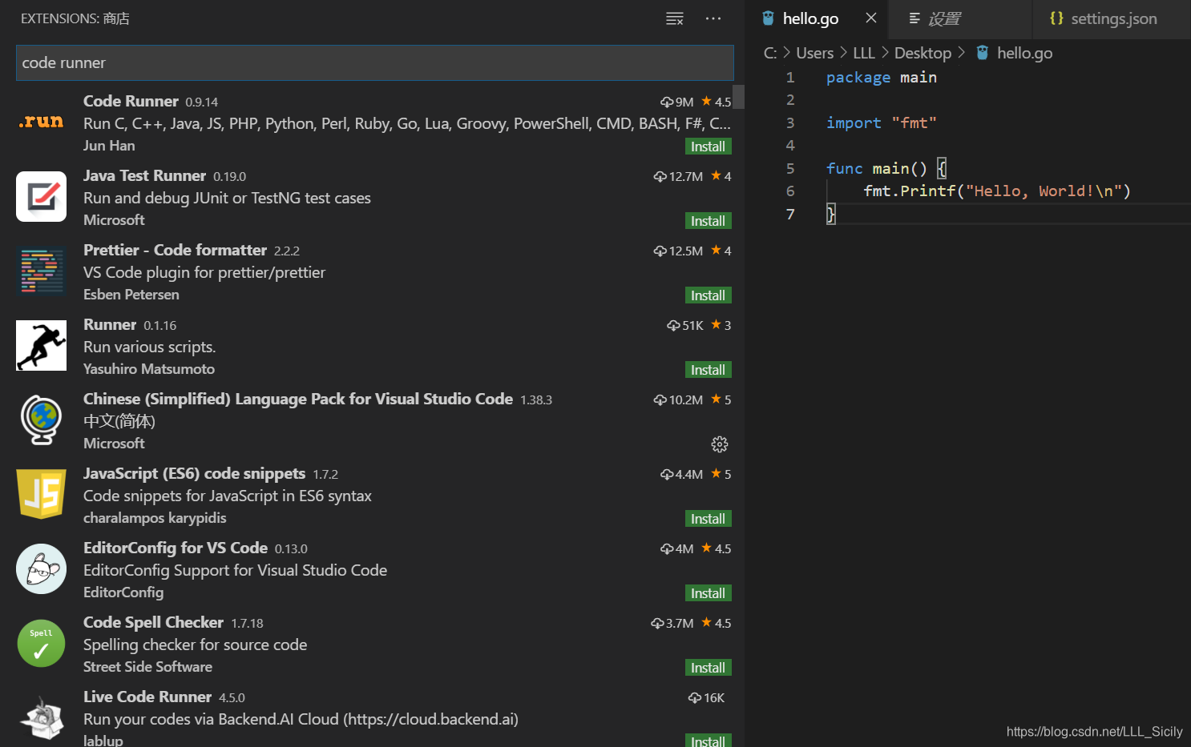1191x747 pixels.
Task: Click publisher charalampos karypidis
Action: tap(155, 518)
